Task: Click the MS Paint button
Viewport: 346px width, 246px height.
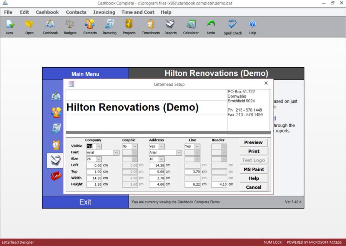Action: click(254, 169)
